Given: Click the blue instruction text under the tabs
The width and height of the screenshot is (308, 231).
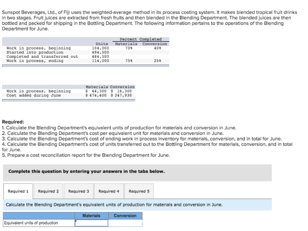Looking at the screenshot, I should [x=114, y=205].
